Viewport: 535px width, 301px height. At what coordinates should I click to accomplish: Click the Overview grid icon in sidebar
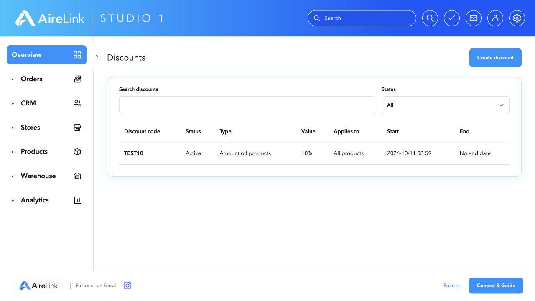coord(77,55)
